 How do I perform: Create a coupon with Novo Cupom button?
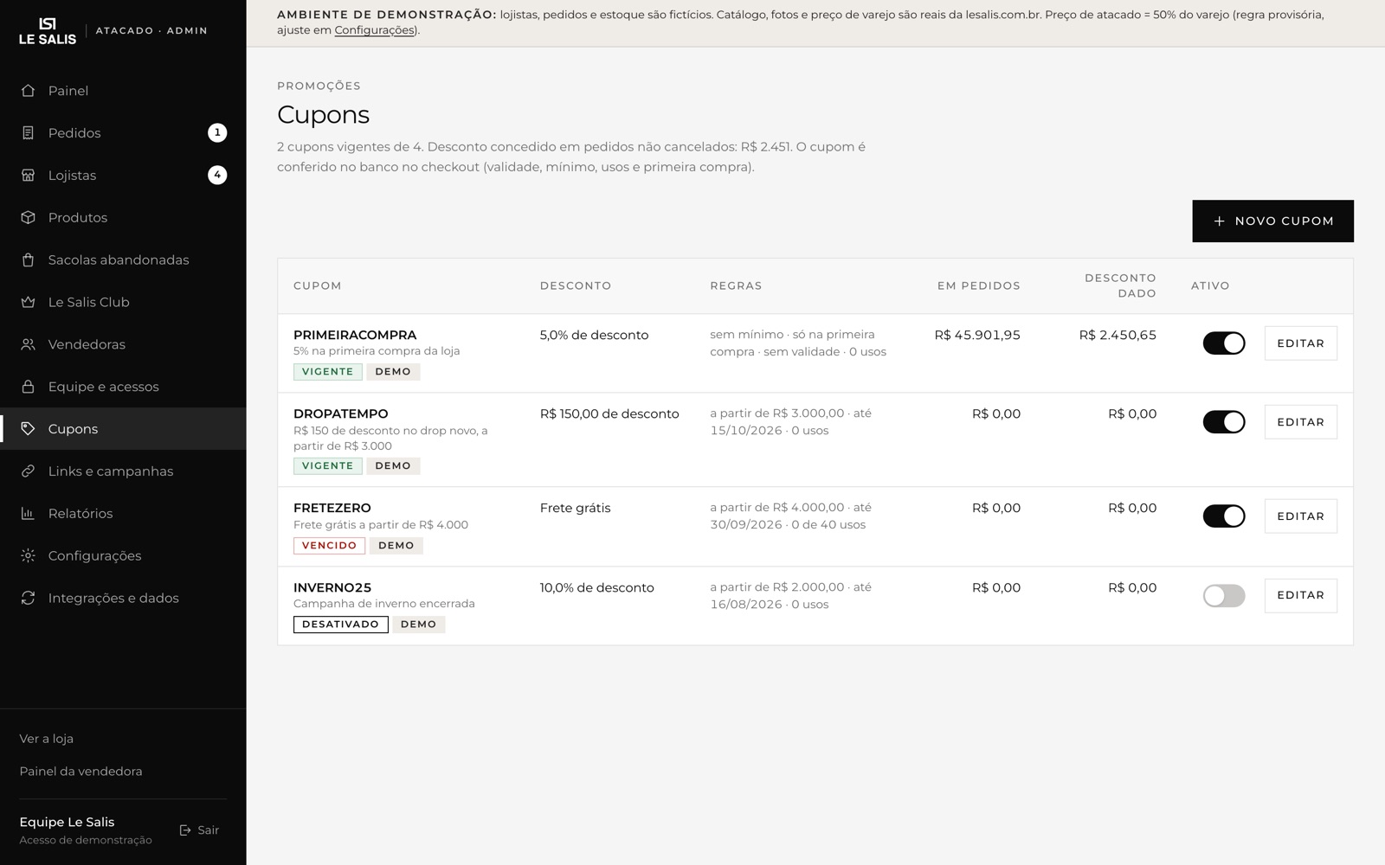tap(1272, 221)
